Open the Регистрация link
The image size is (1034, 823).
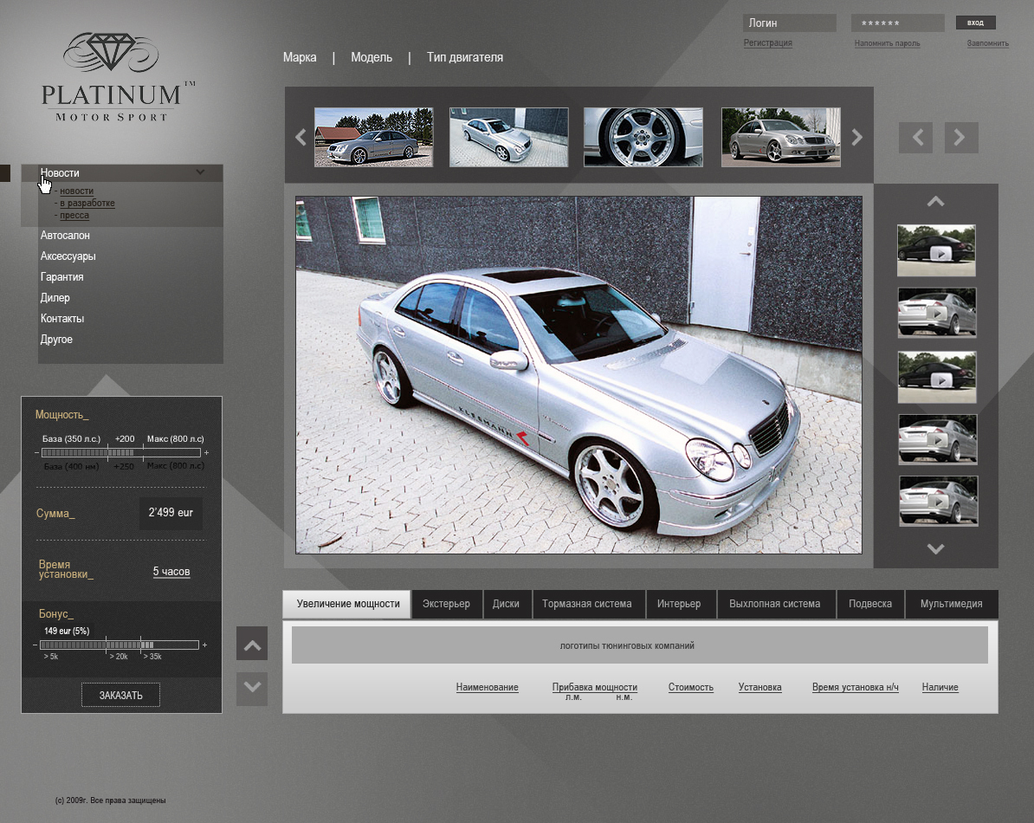(x=767, y=43)
